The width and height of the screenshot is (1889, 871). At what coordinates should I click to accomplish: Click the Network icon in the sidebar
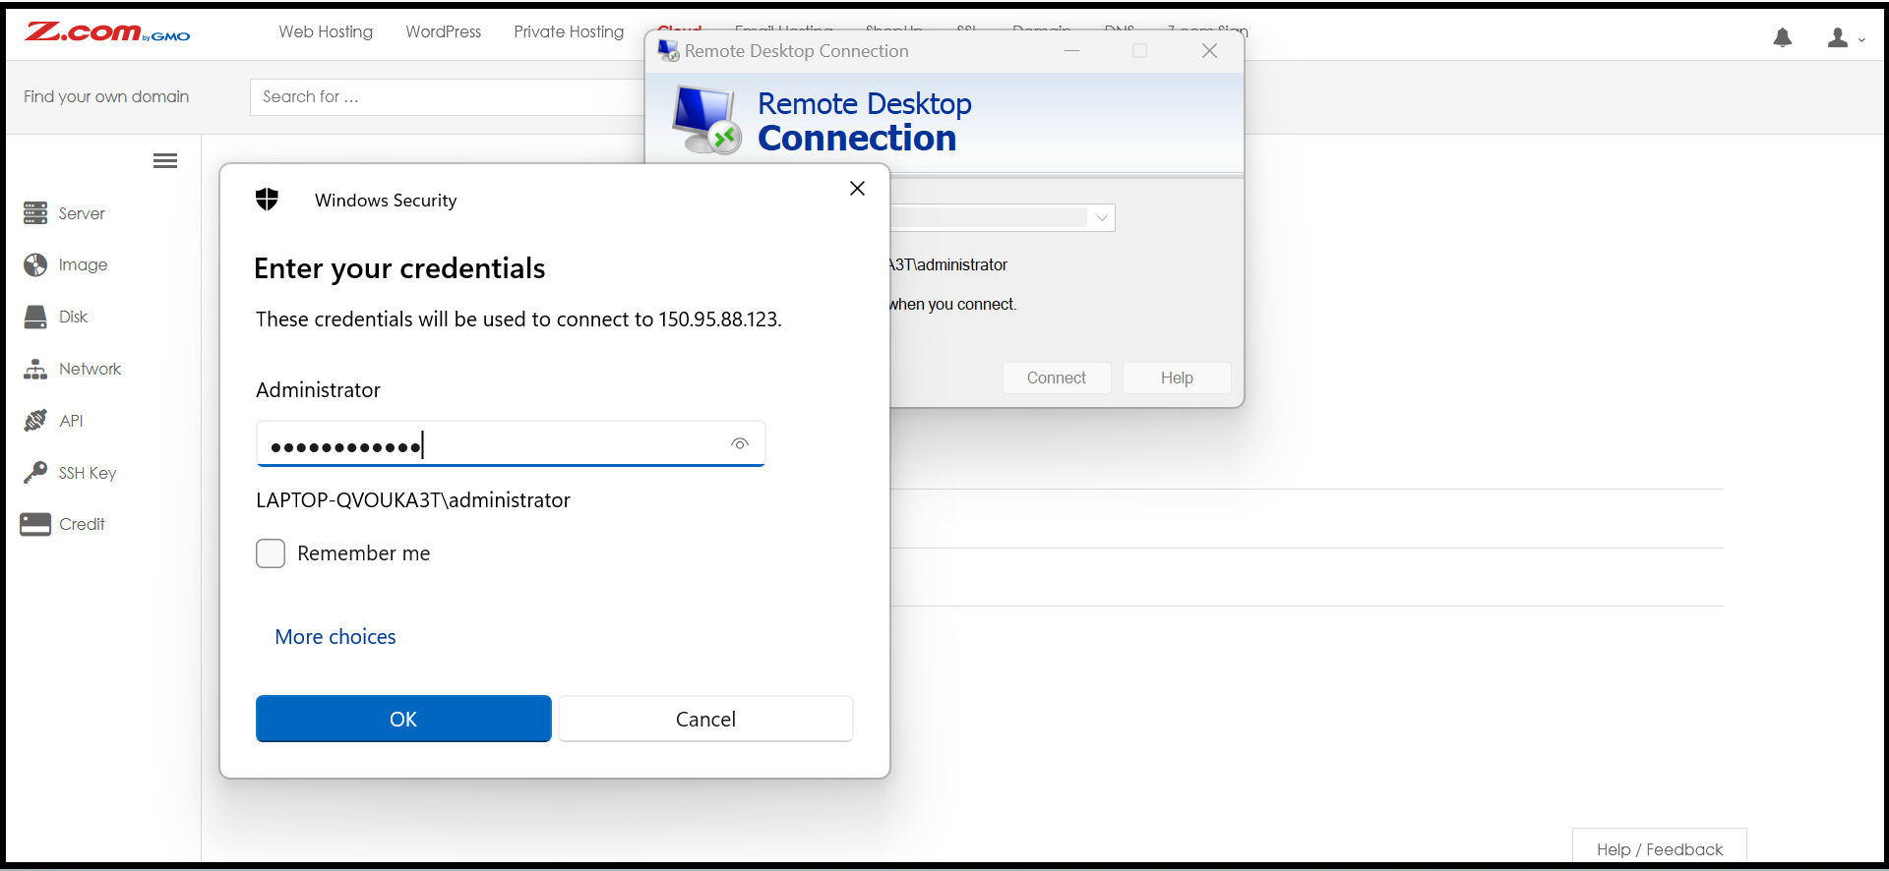[35, 369]
